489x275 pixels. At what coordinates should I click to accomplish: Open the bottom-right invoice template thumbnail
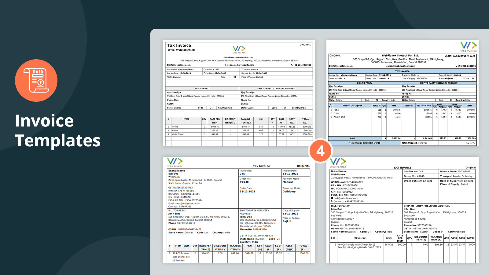[x=403, y=210]
